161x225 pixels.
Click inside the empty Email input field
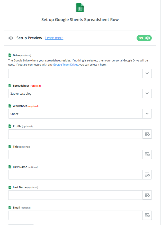click(x=75, y=215)
